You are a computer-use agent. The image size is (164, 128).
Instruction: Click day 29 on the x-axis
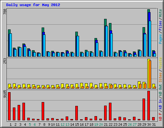tap(144, 124)
